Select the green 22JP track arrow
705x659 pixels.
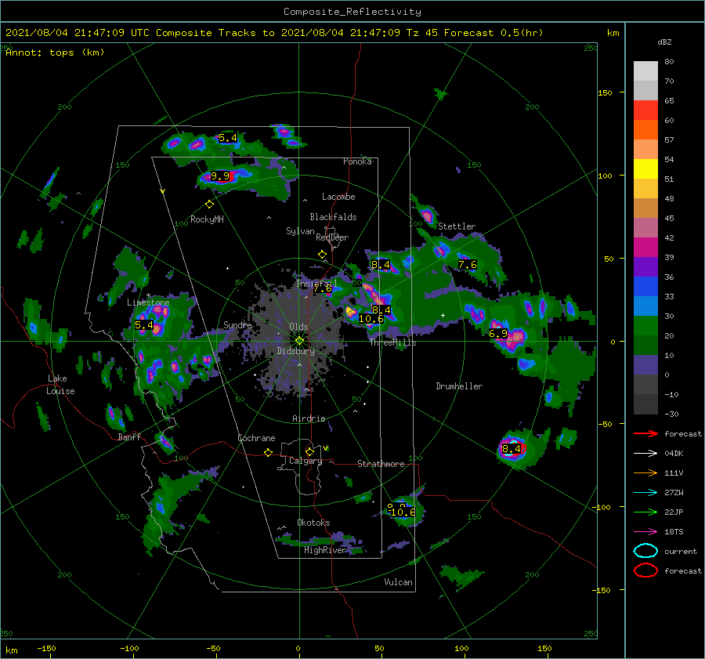tap(645, 512)
